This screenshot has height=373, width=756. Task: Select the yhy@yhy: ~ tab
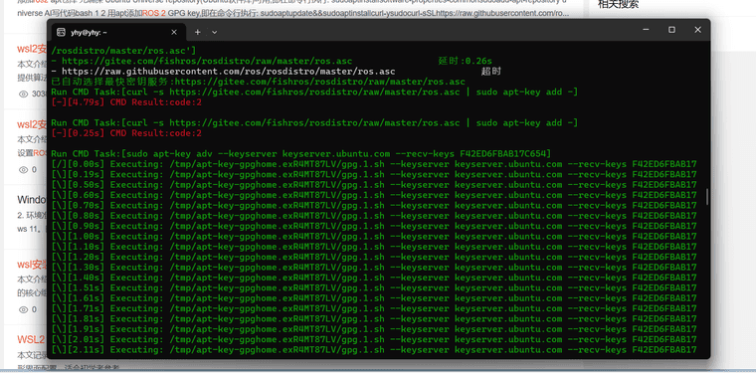(118, 32)
